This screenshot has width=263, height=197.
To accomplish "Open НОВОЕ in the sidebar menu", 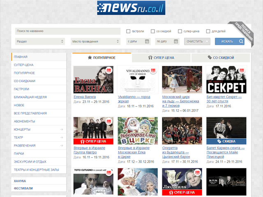I will coord(39,105).
